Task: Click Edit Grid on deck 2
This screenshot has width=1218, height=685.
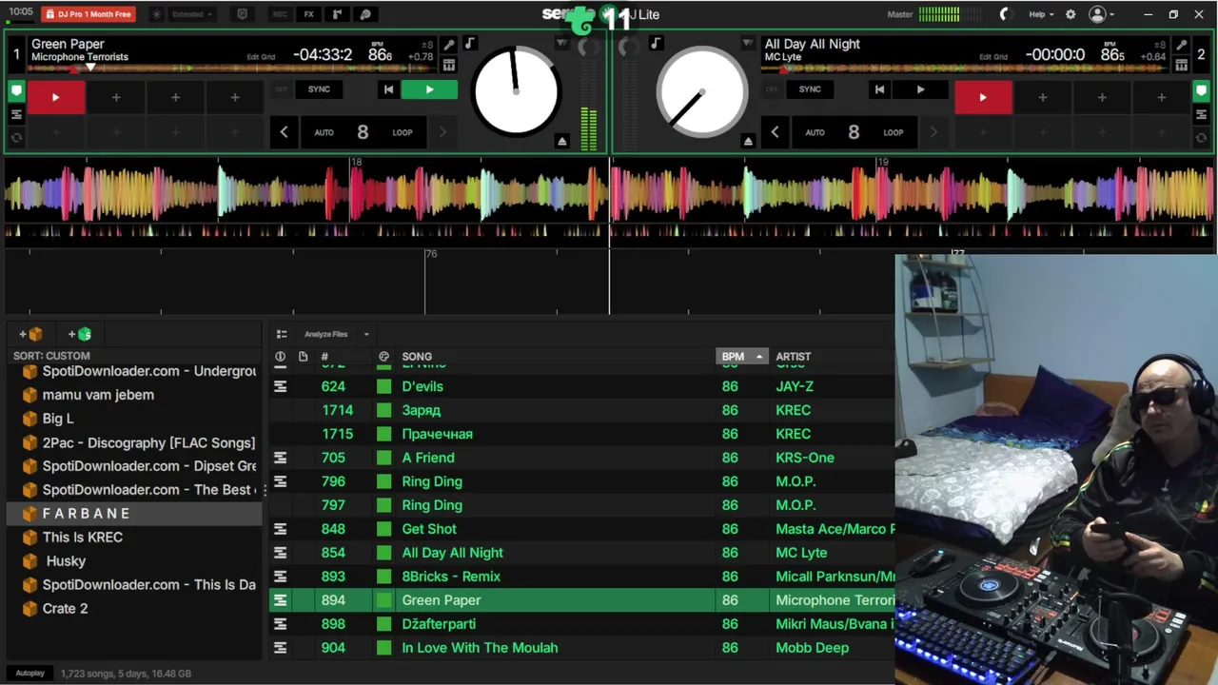Action: (993, 57)
